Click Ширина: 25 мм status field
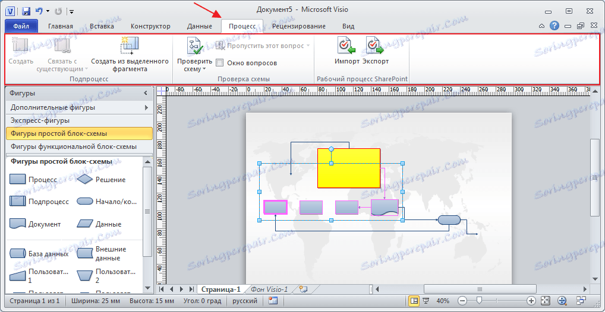 click(x=94, y=301)
